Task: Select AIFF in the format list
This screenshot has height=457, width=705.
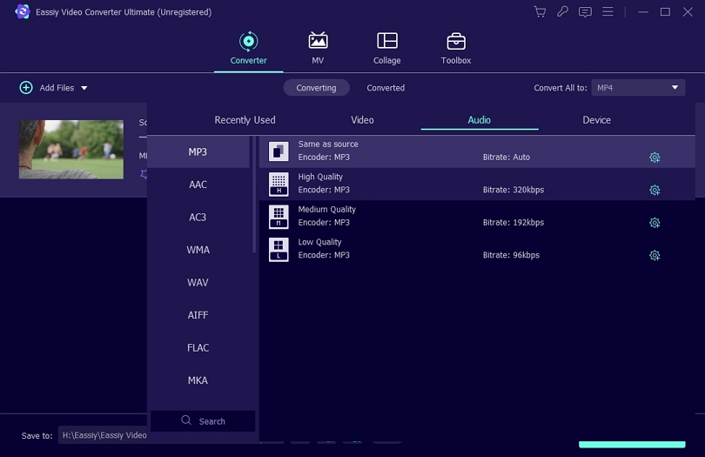Action: pos(198,315)
